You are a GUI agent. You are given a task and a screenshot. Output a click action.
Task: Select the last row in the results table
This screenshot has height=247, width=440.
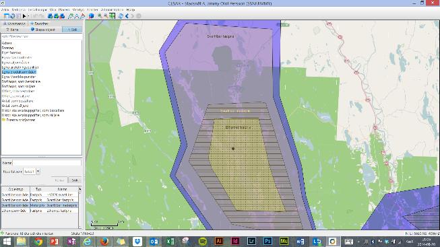[40, 210]
